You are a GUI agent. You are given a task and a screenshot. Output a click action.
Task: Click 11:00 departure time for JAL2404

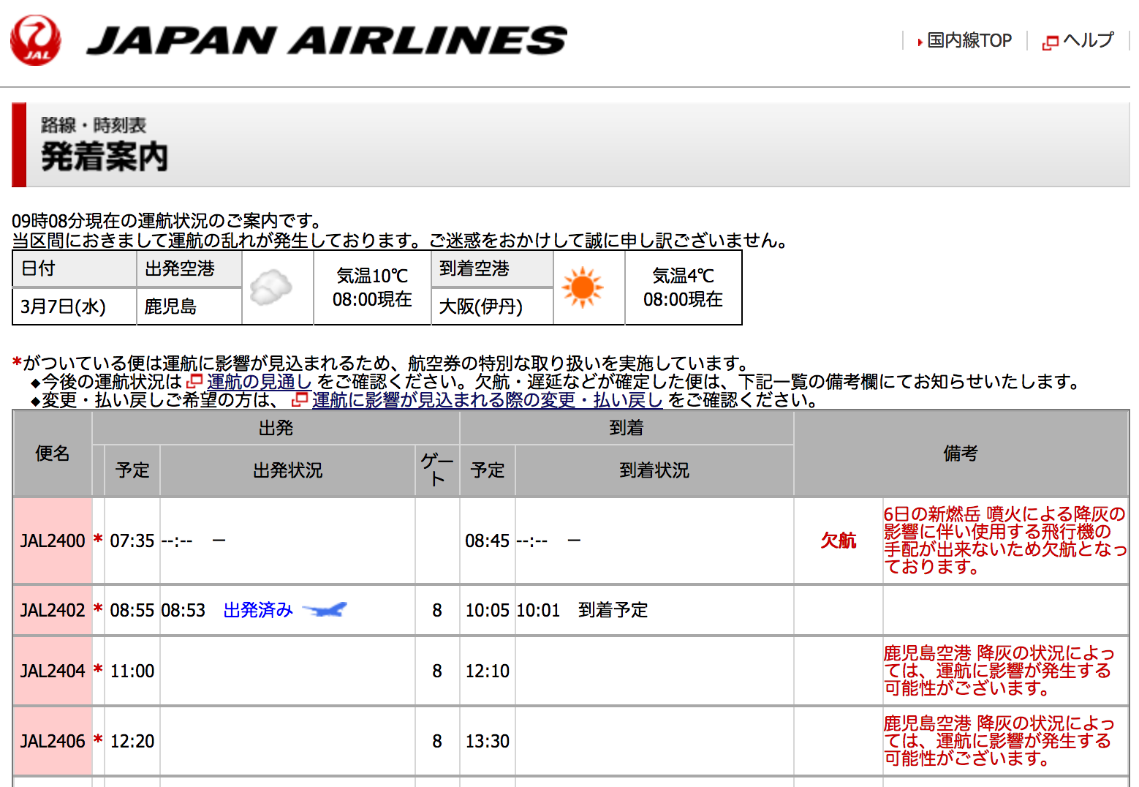tap(132, 671)
